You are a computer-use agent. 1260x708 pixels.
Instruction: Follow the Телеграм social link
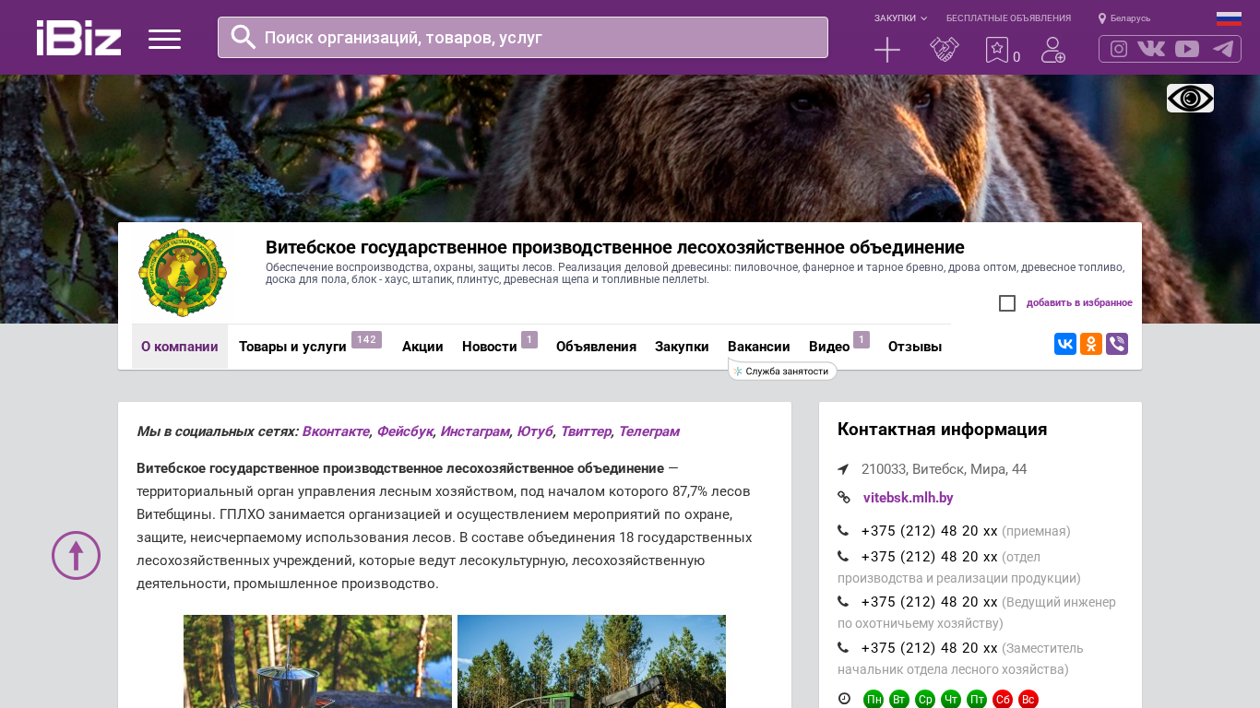click(x=648, y=431)
